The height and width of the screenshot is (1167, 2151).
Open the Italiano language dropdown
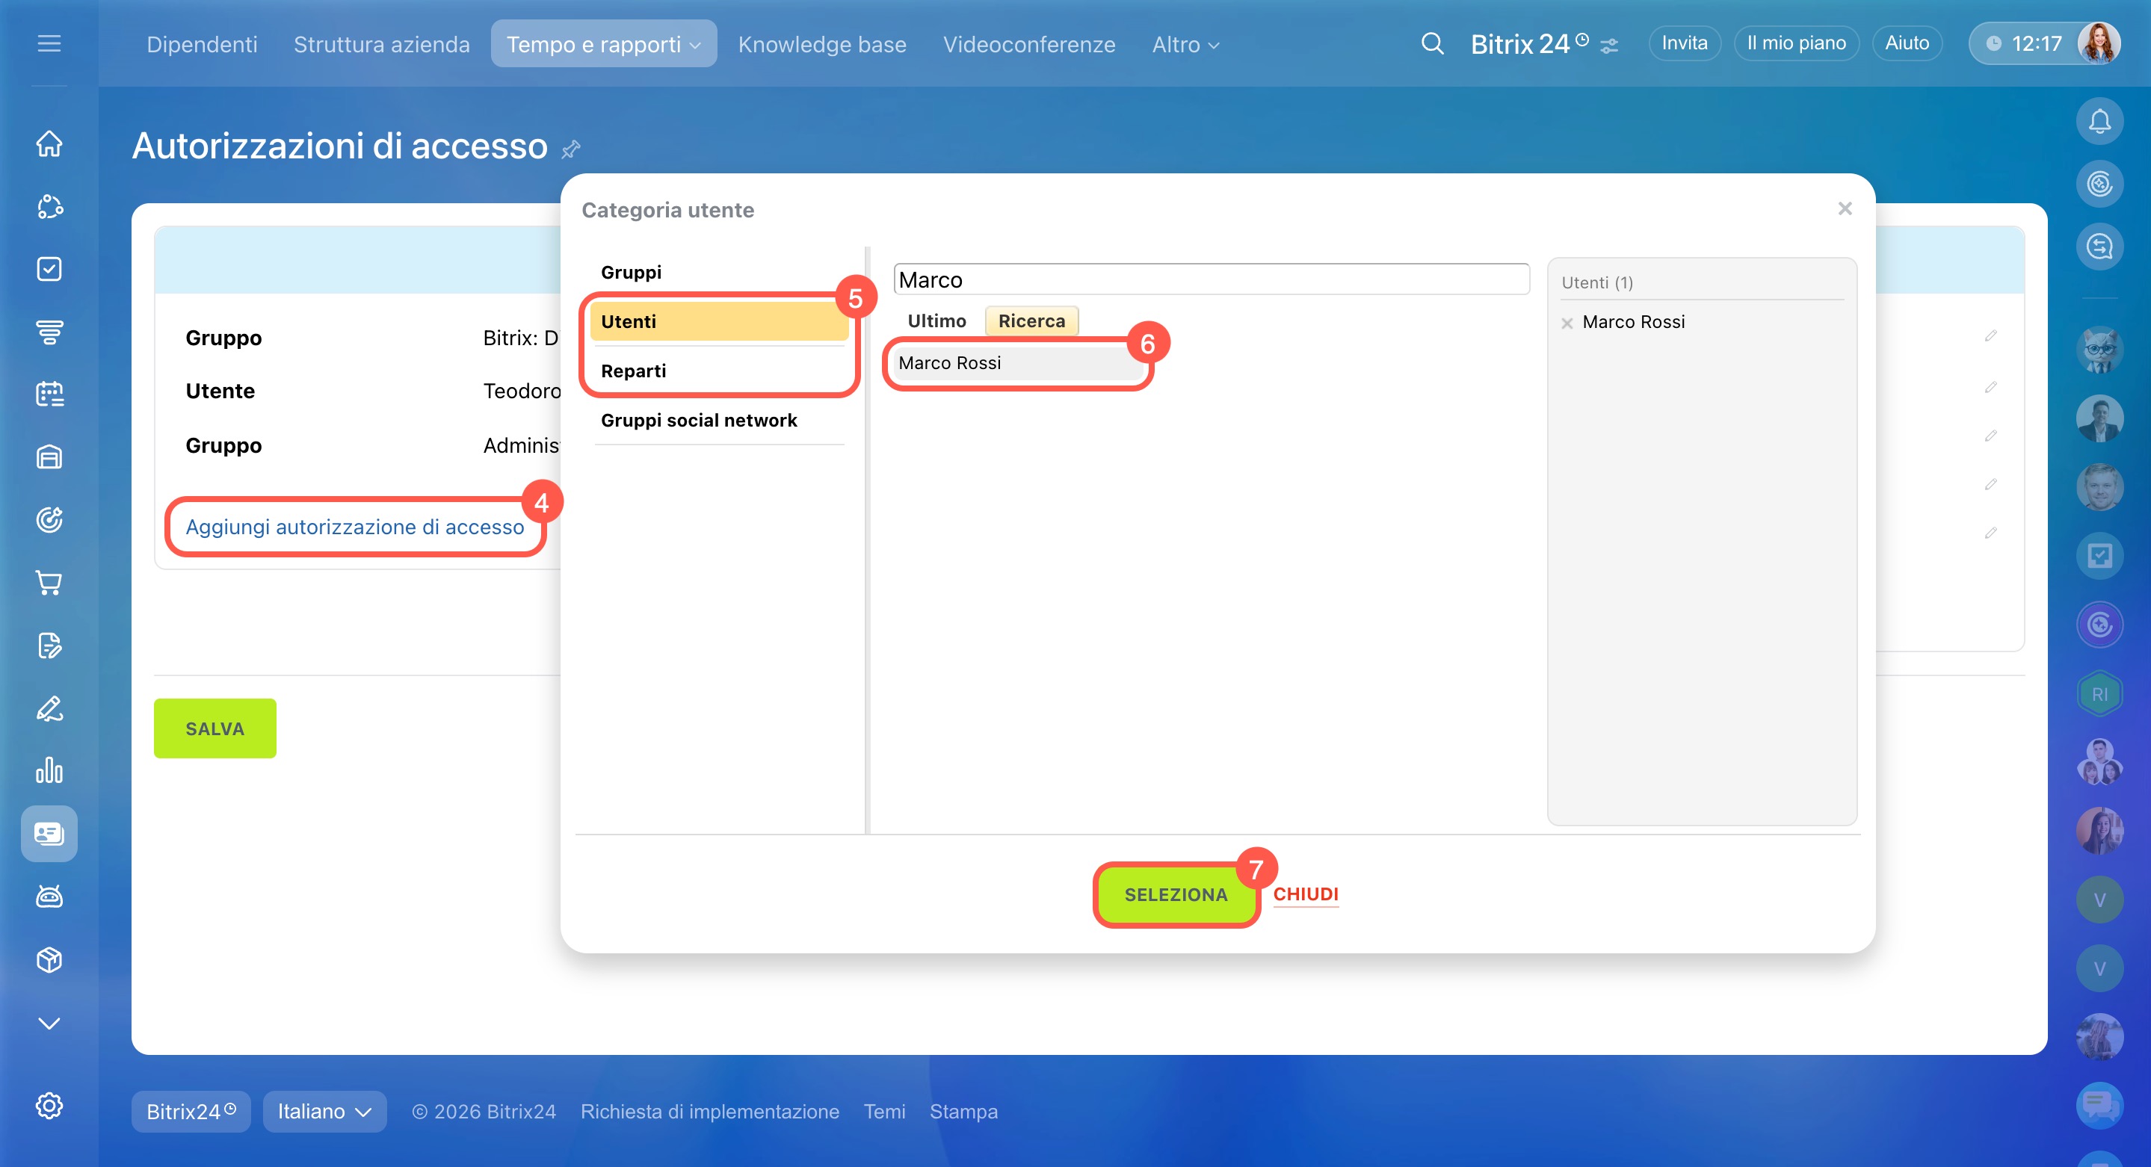(324, 1111)
